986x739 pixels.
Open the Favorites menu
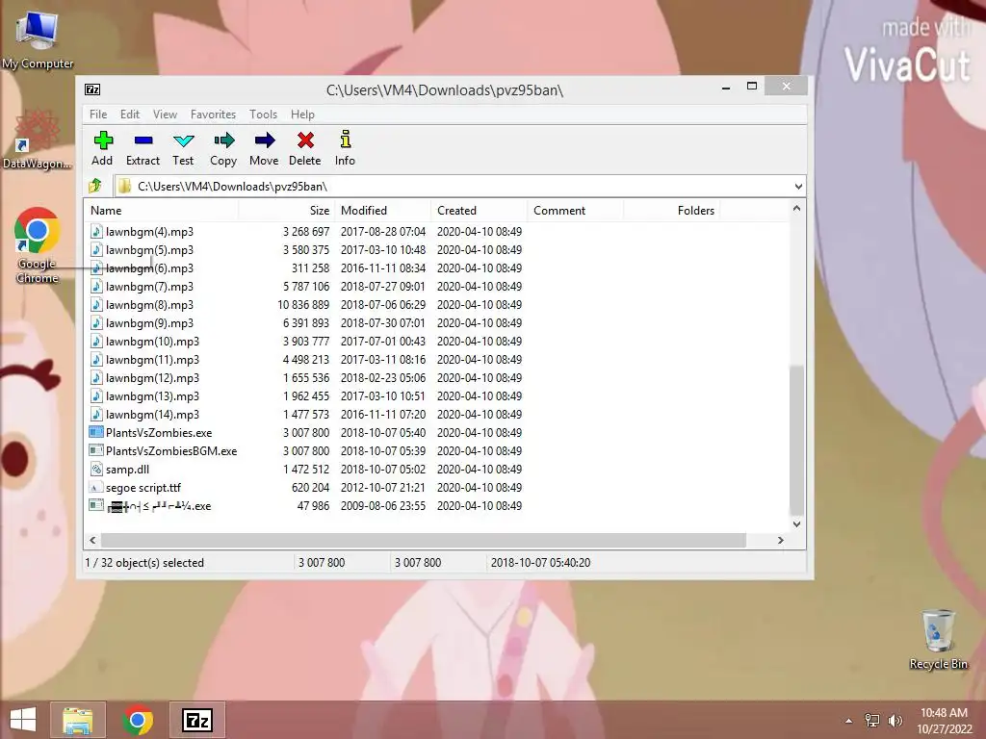click(213, 114)
